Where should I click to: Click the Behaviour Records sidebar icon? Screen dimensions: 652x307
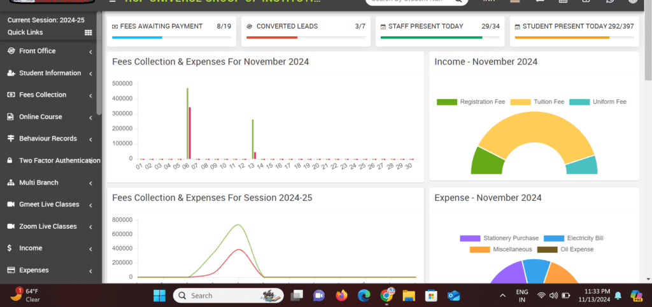[x=11, y=139]
